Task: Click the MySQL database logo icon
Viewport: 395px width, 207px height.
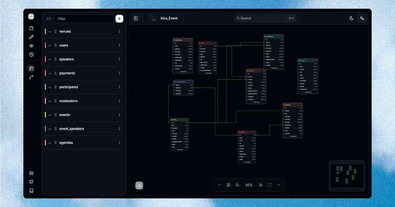Action: [153, 18]
